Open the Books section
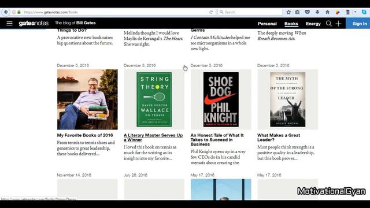The width and height of the screenshot is (370, 208). 291,24
